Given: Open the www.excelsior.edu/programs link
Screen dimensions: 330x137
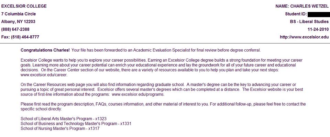Looking at the screenshot, I should click(x=138, y=94).
